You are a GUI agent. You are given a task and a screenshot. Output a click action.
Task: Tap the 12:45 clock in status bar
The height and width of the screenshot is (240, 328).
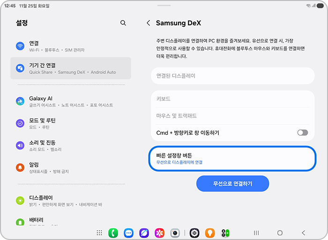pos(10,6)
